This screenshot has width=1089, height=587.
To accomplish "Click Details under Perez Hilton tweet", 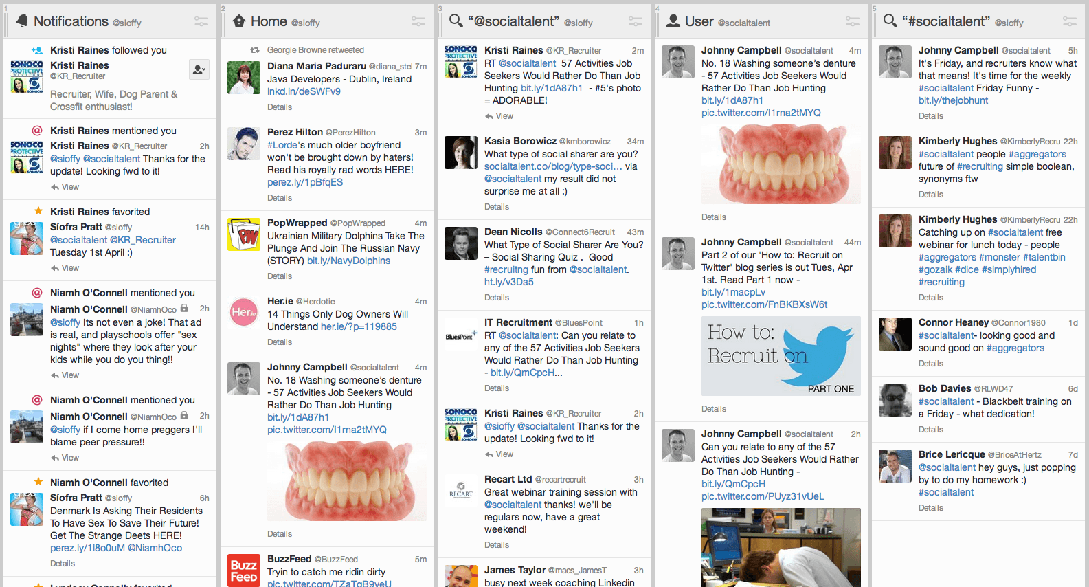I will 280,198.
